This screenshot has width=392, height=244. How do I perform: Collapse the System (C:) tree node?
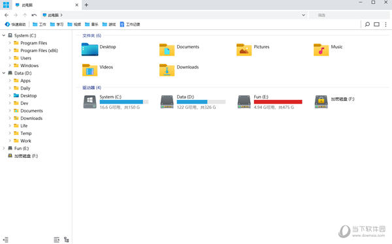(4, 35)
